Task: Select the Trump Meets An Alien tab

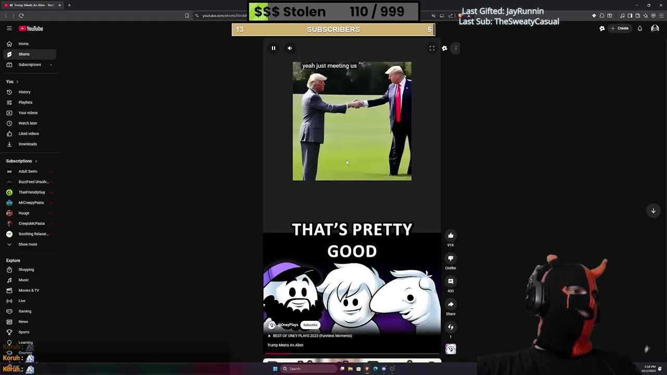Action: (33, 5)
